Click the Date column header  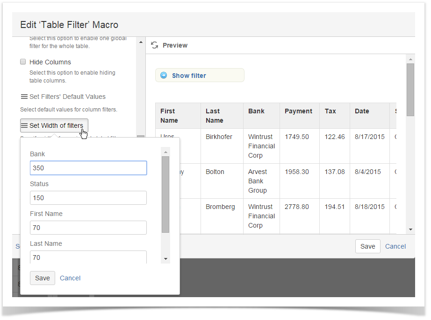[x=361, y=111]
